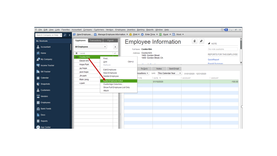The height and width of the screenshot is (156, 277).
Task: Open Bank Feeds shortcut
Action: tap(46, 109)
